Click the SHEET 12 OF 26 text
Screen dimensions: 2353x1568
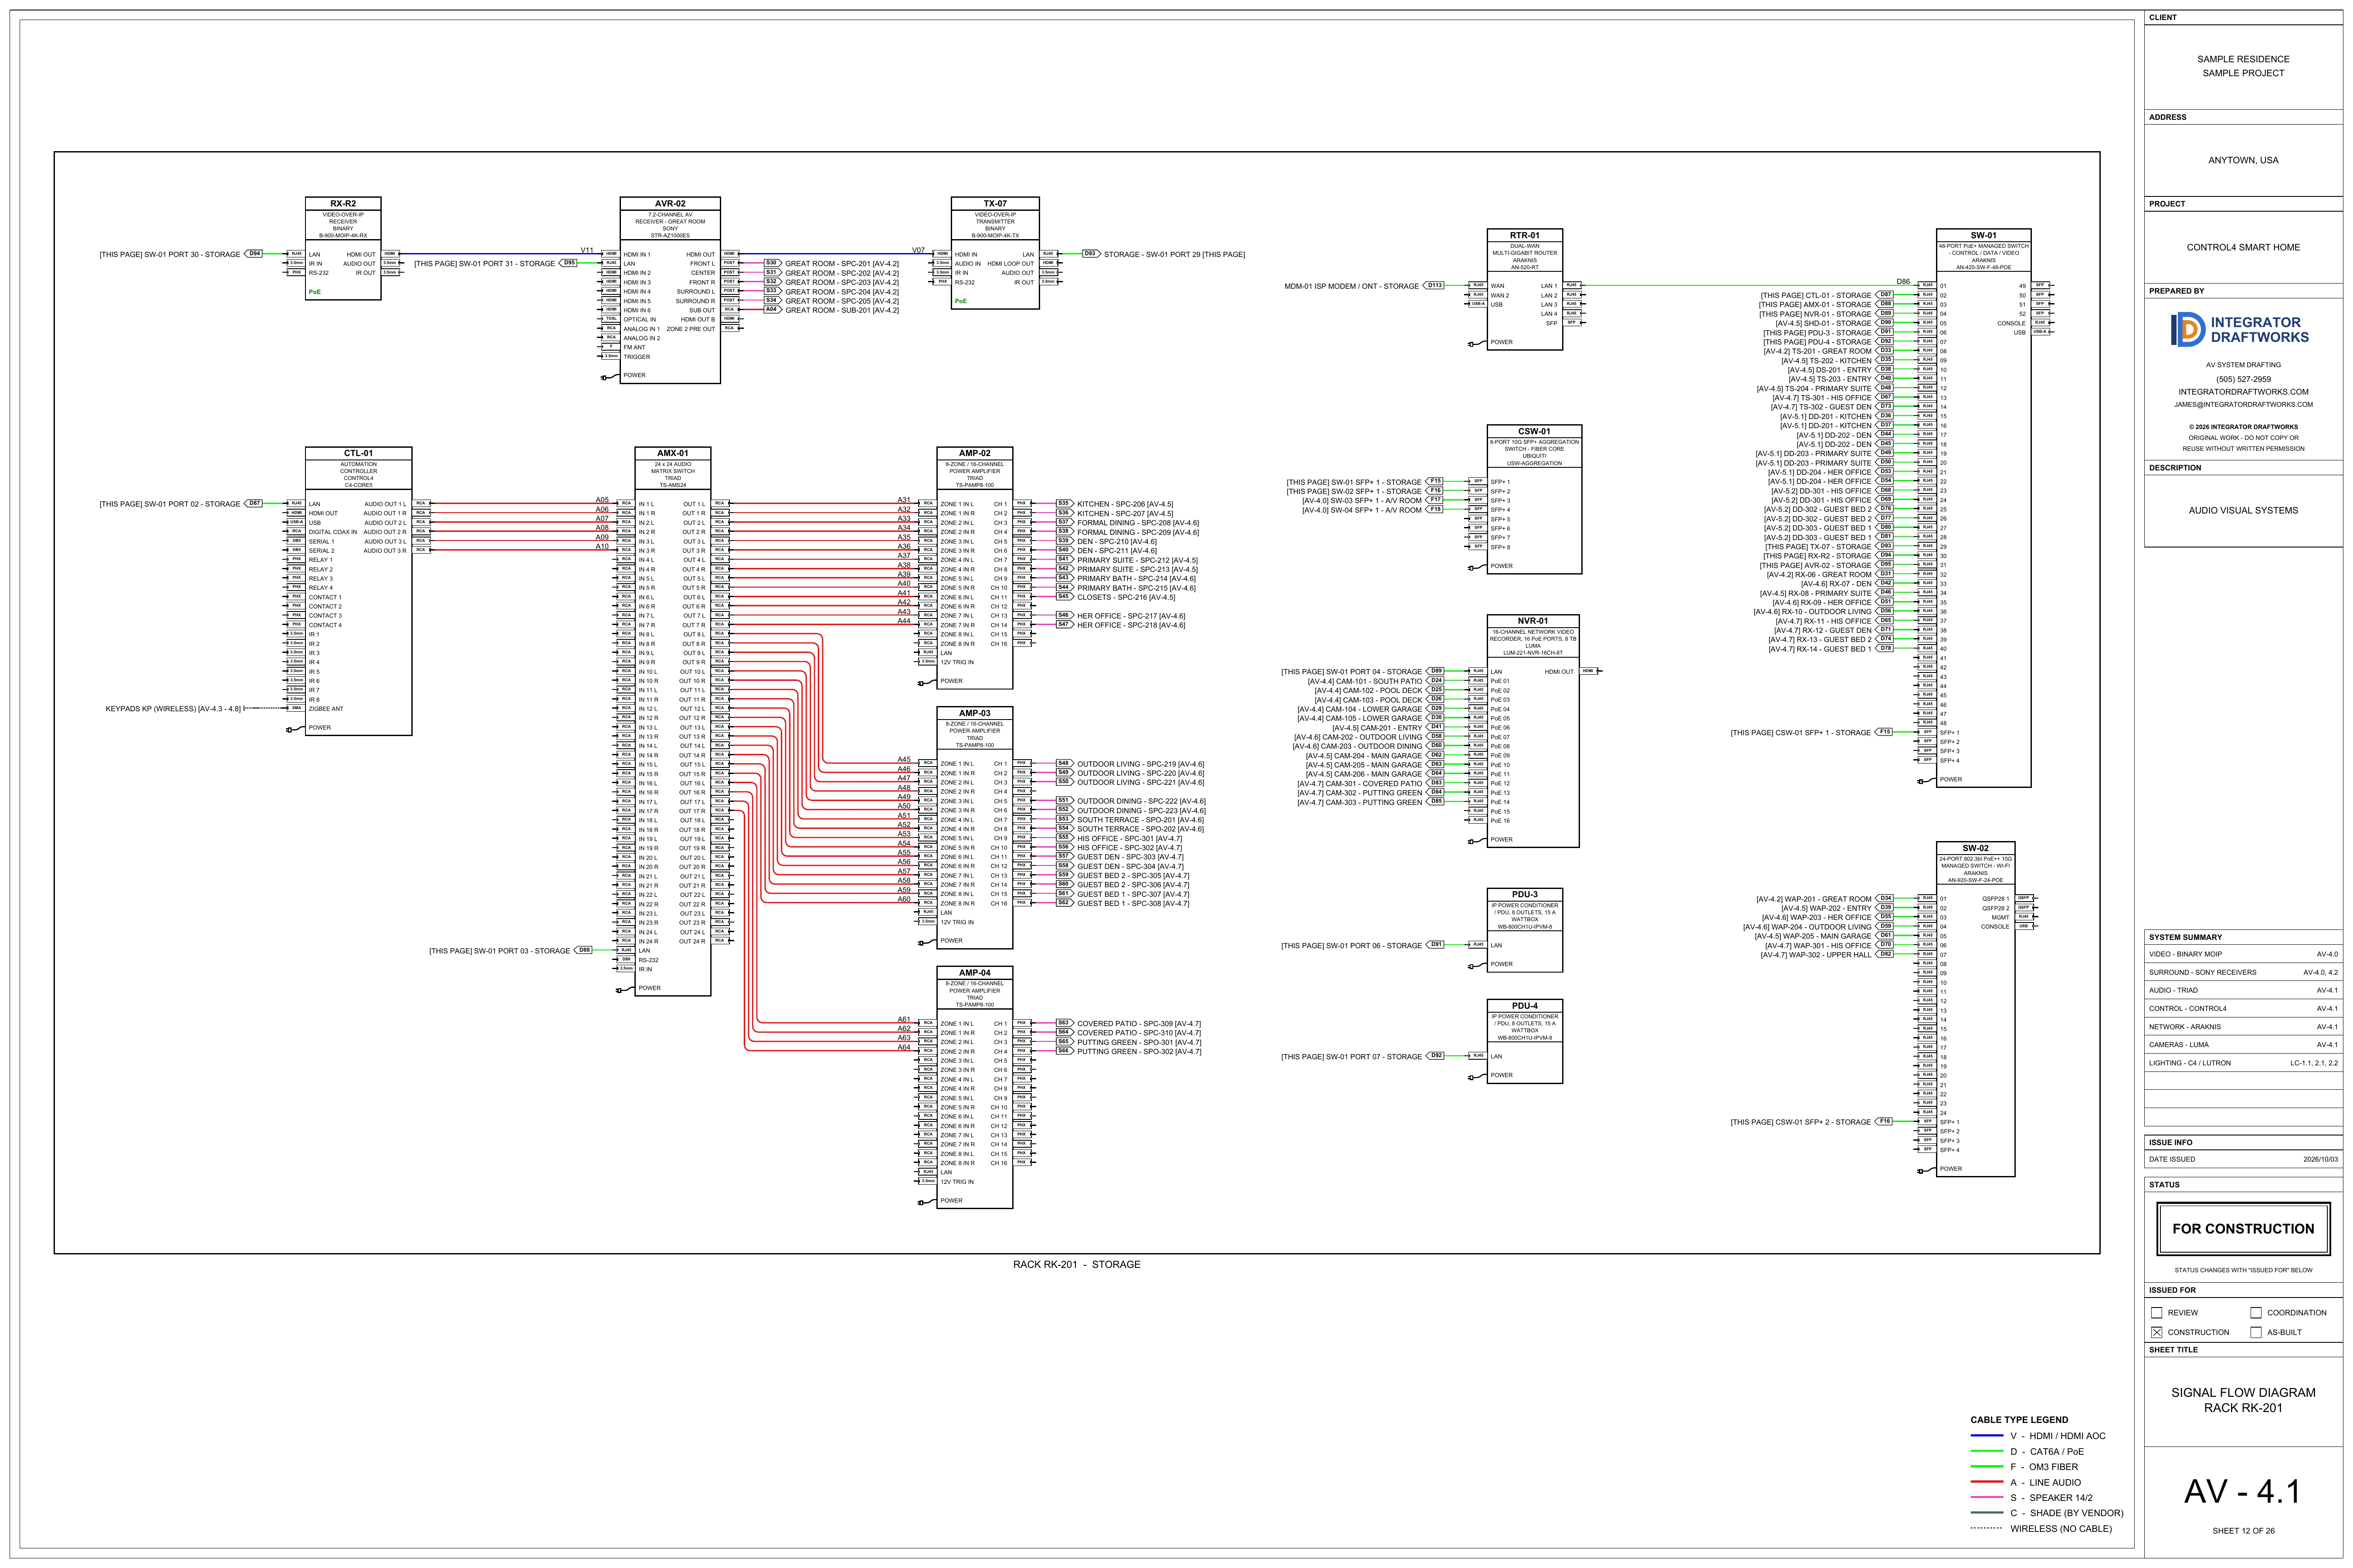click(x=2243, y=1531)
